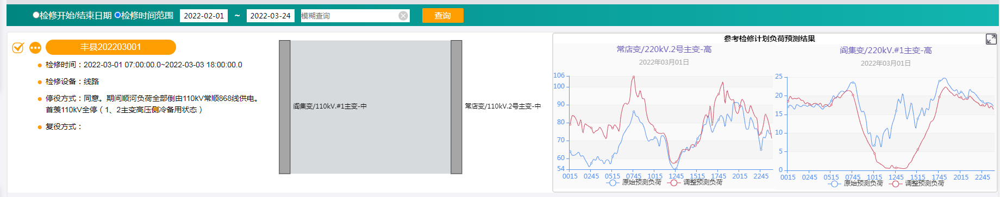Open the end date picker showing 2022-03-24
Viewport: 1000px width, 197px height.
(x=270, y=16)
